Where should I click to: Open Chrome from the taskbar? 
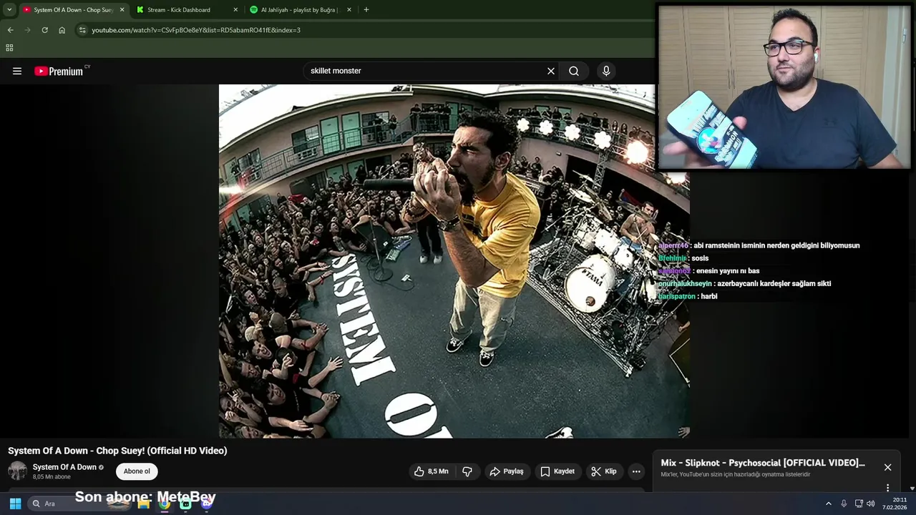click(165, 504)
